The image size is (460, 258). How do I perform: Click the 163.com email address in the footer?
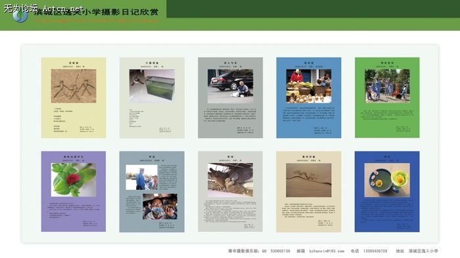pyautogui.click(x=327, y=251)
